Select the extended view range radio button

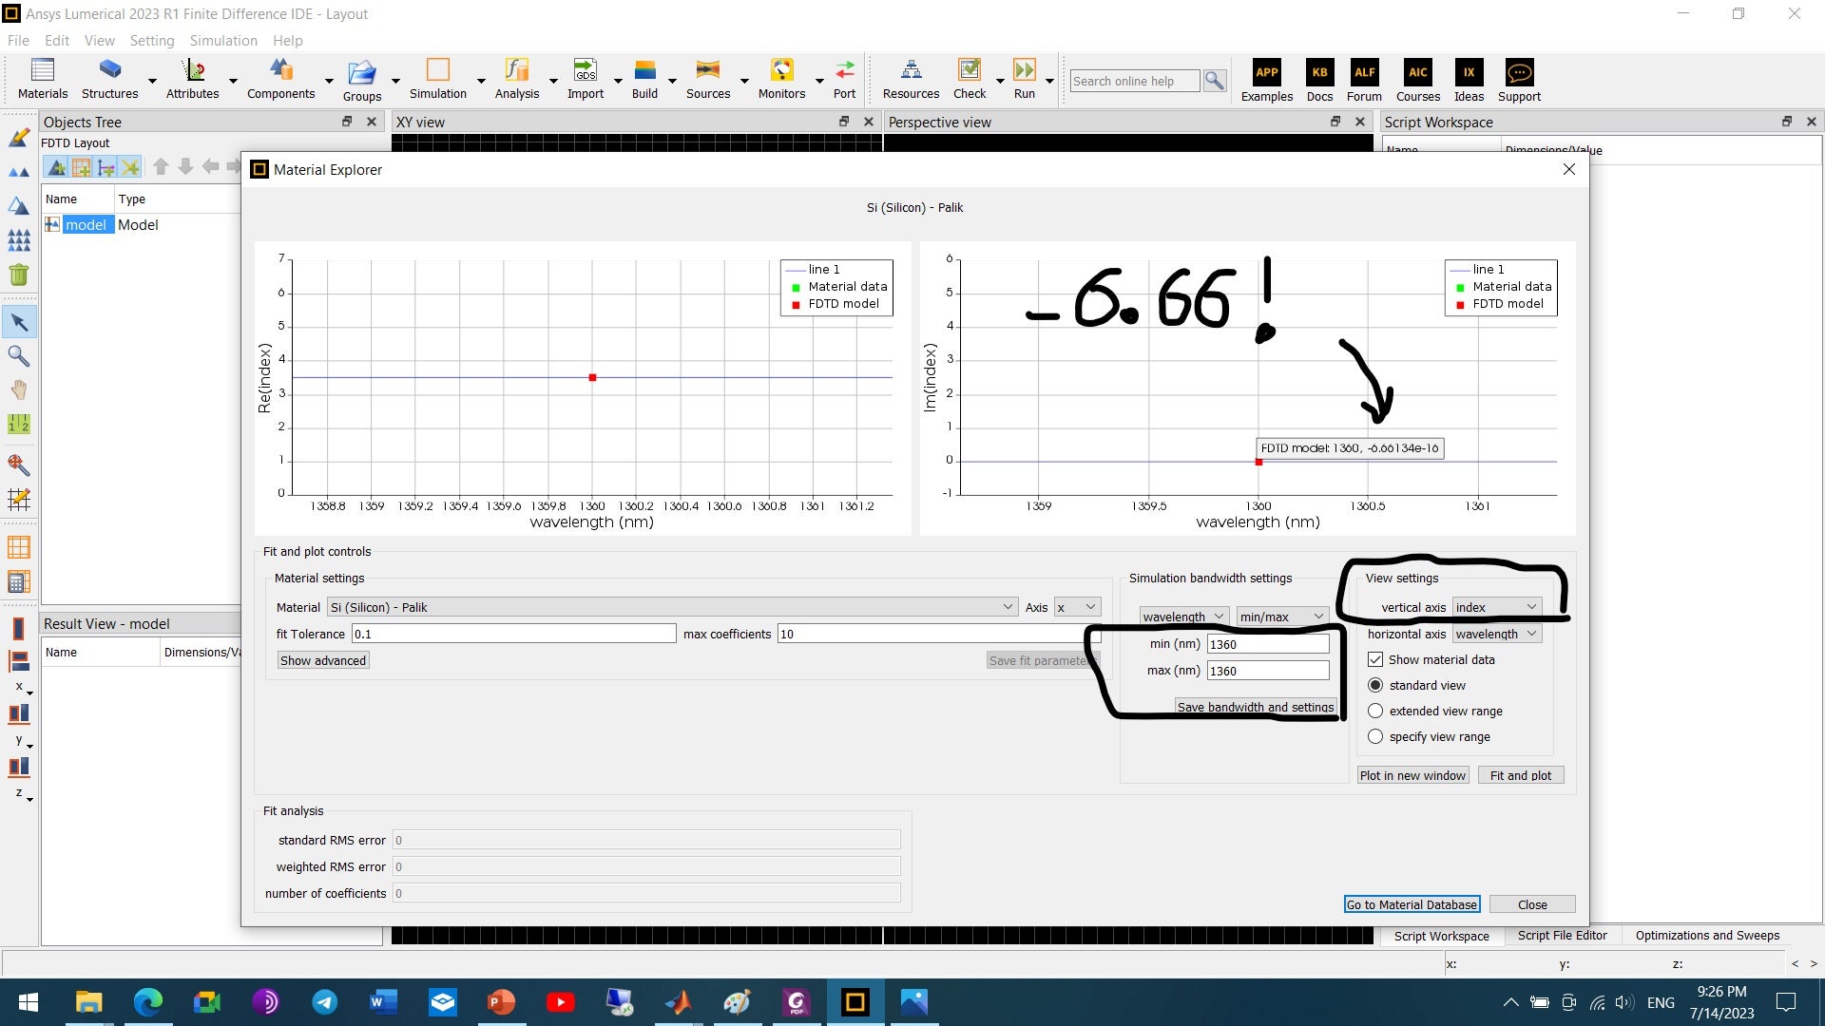(x=1375, y=711)
